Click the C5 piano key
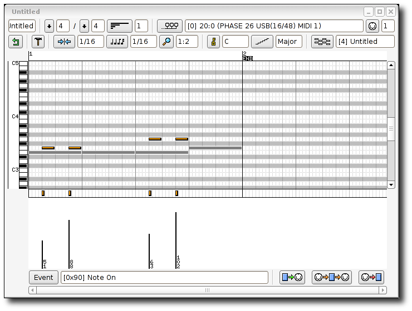The width and height of the screenshot is (412, 311). (x=23, y=63)
